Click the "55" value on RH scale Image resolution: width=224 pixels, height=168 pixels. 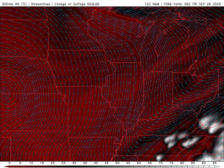tap(128, 163)
